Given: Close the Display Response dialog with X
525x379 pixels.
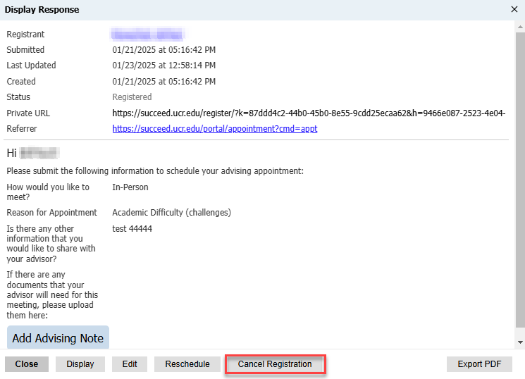Looking at the screenshot, I should coord(514,10).
